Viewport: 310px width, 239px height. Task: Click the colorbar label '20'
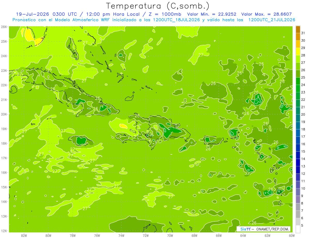click(x=303, y=114)
